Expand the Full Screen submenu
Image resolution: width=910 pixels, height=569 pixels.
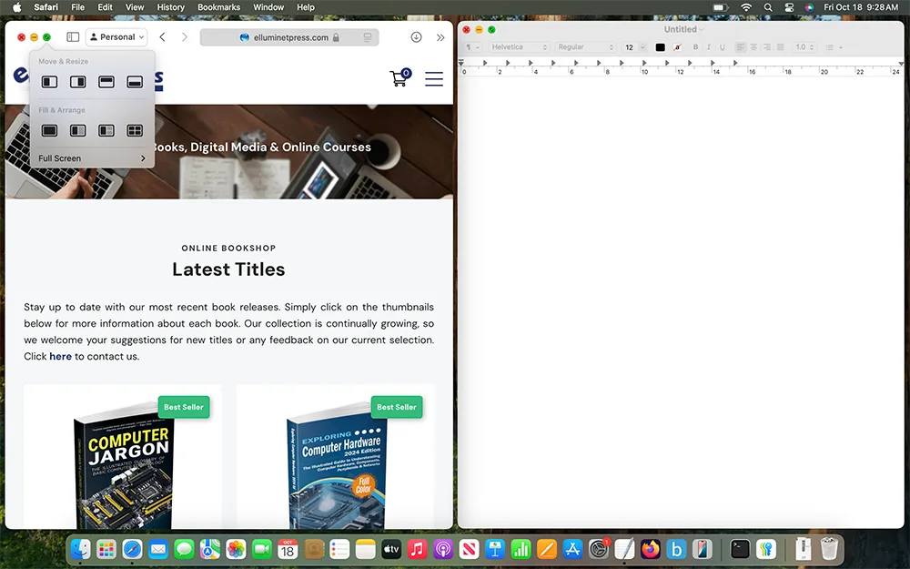(x=92, y=157)
